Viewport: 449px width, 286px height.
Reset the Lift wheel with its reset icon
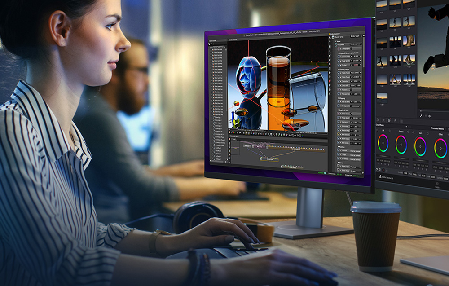click(x=390, y=131)
